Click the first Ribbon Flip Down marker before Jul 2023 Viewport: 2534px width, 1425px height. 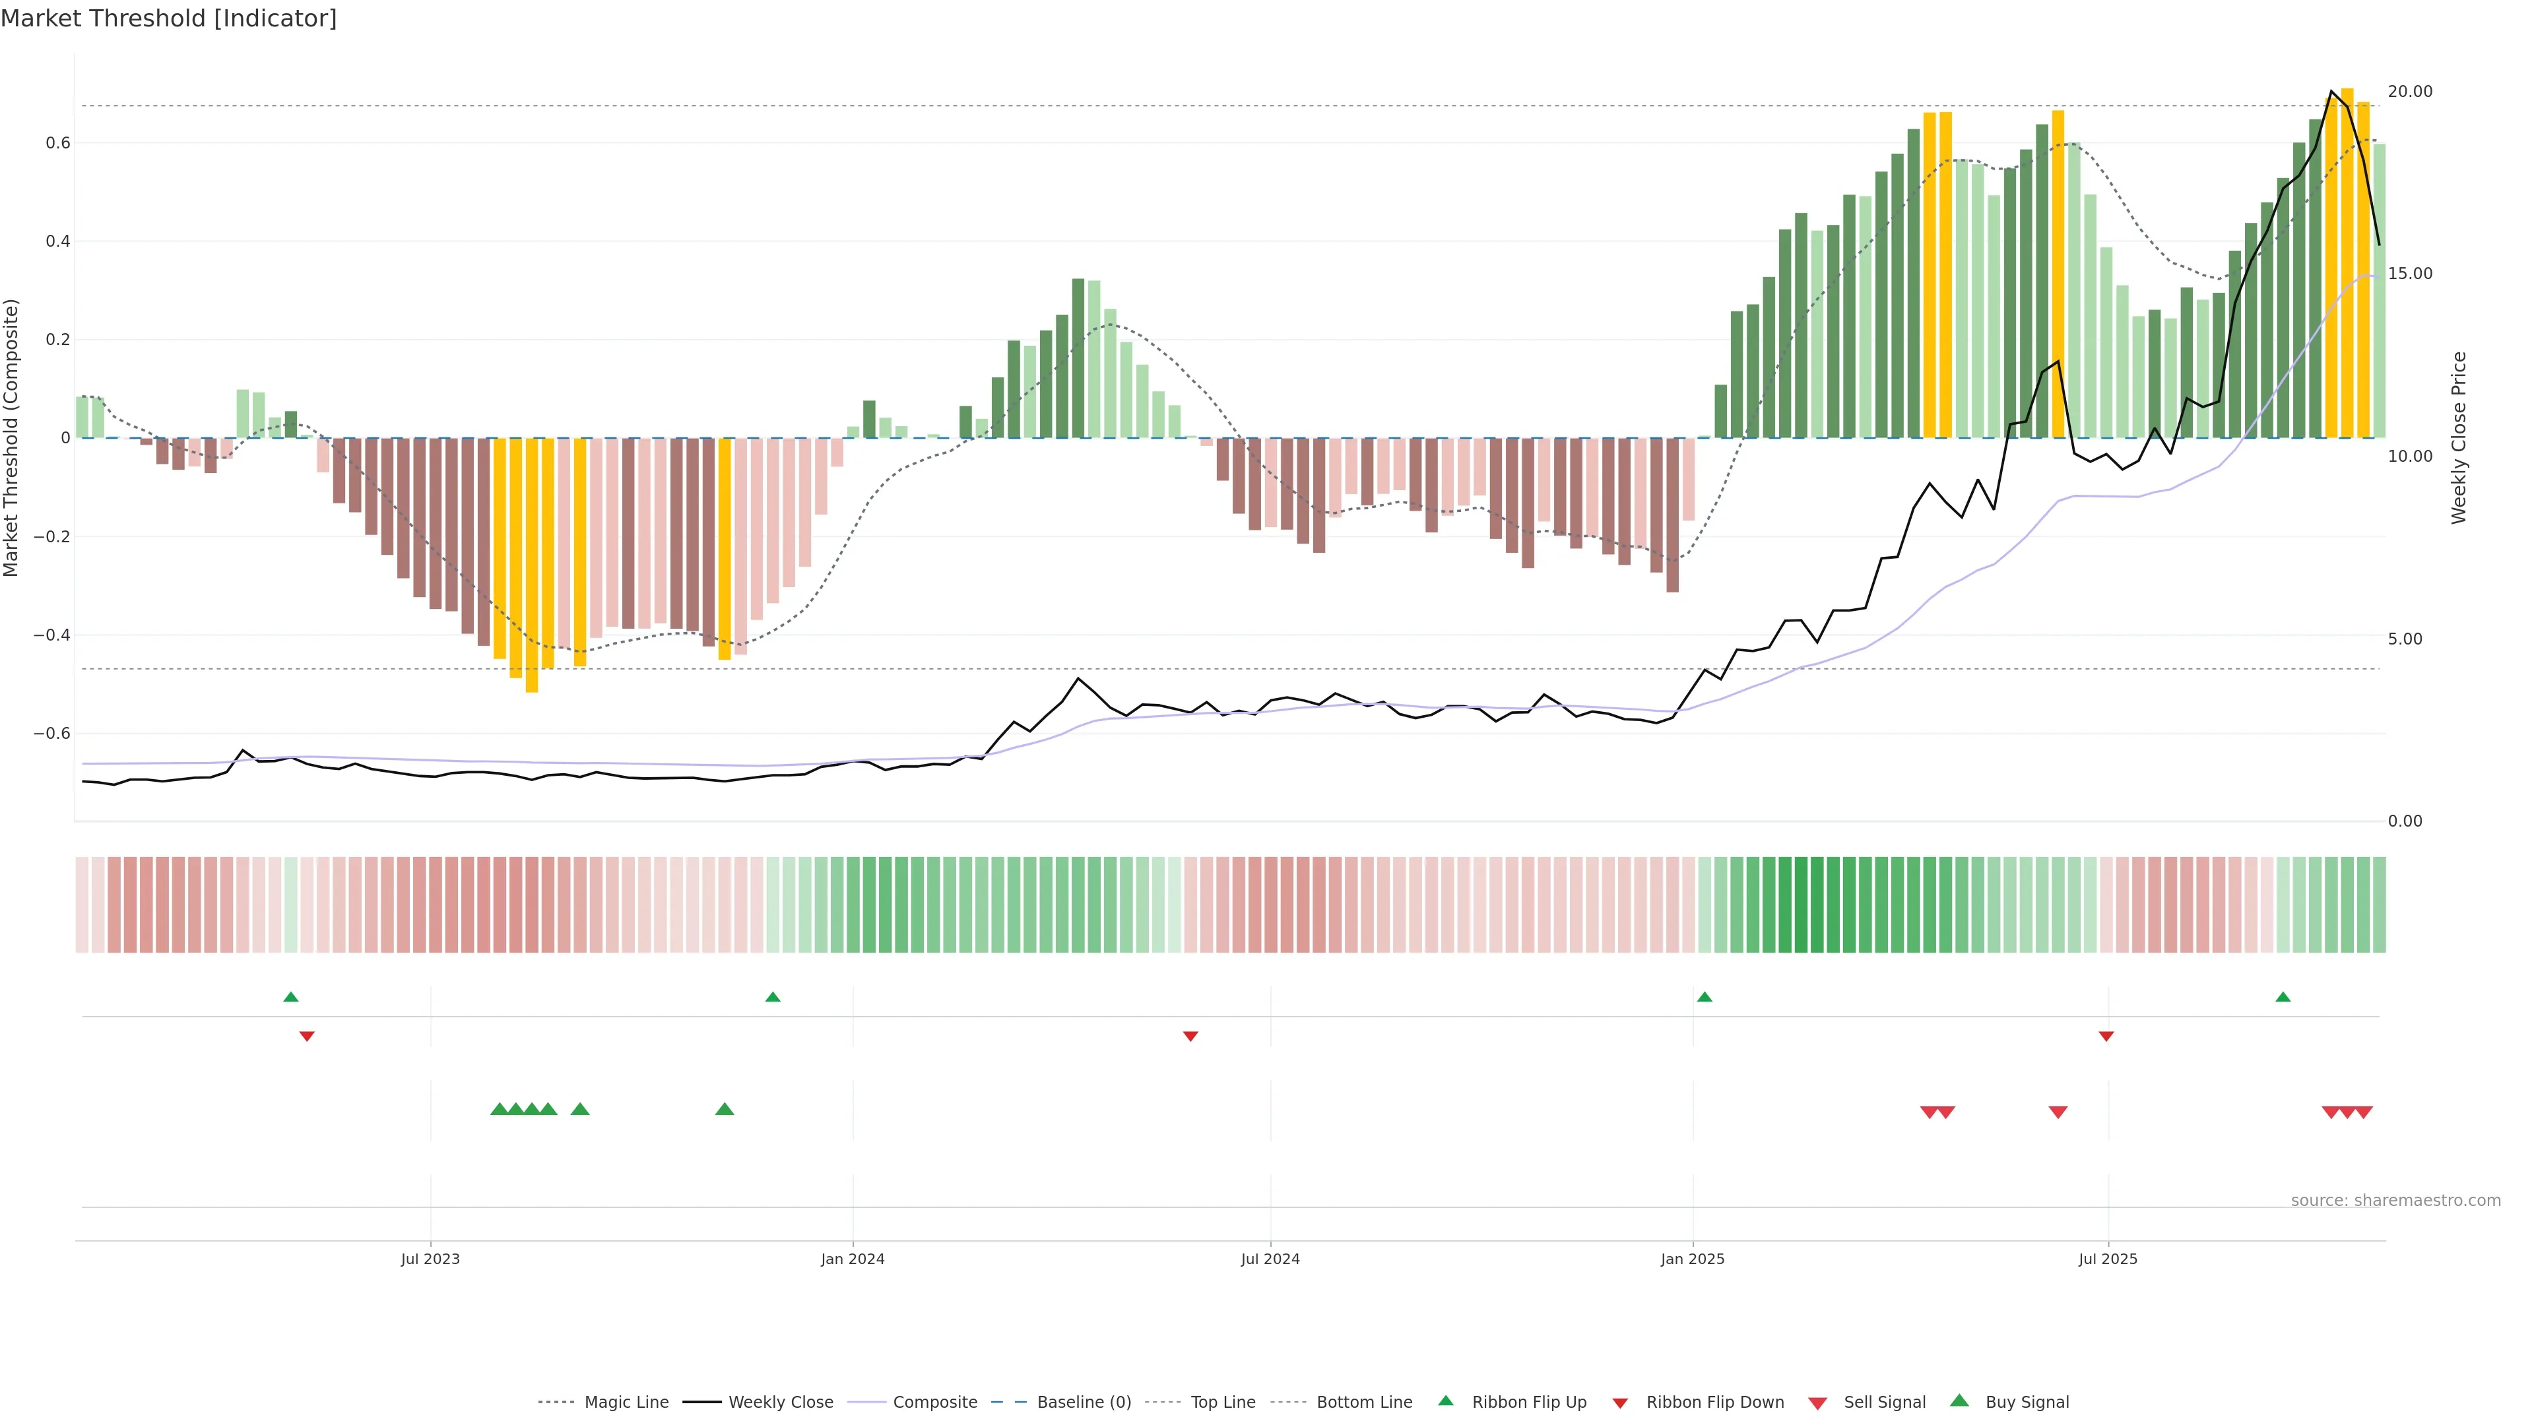(307, 1036)
